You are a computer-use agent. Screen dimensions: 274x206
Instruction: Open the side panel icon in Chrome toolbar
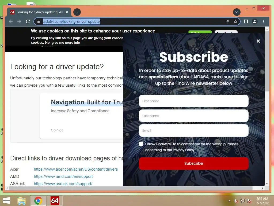click(x=246, y=21)
